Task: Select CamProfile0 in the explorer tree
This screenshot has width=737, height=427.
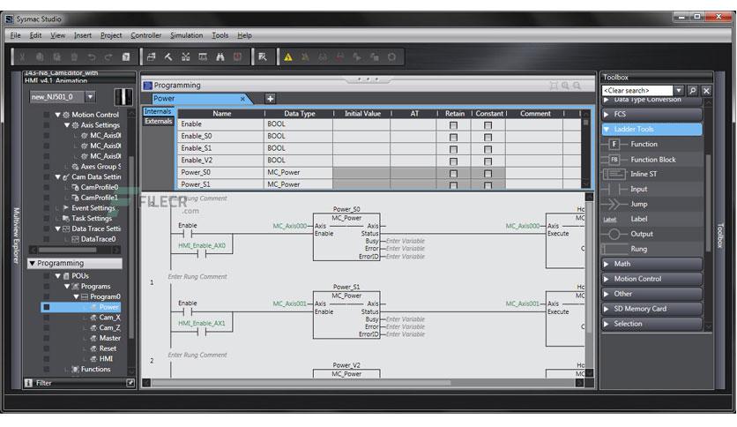Action: (x=99, y=187)
